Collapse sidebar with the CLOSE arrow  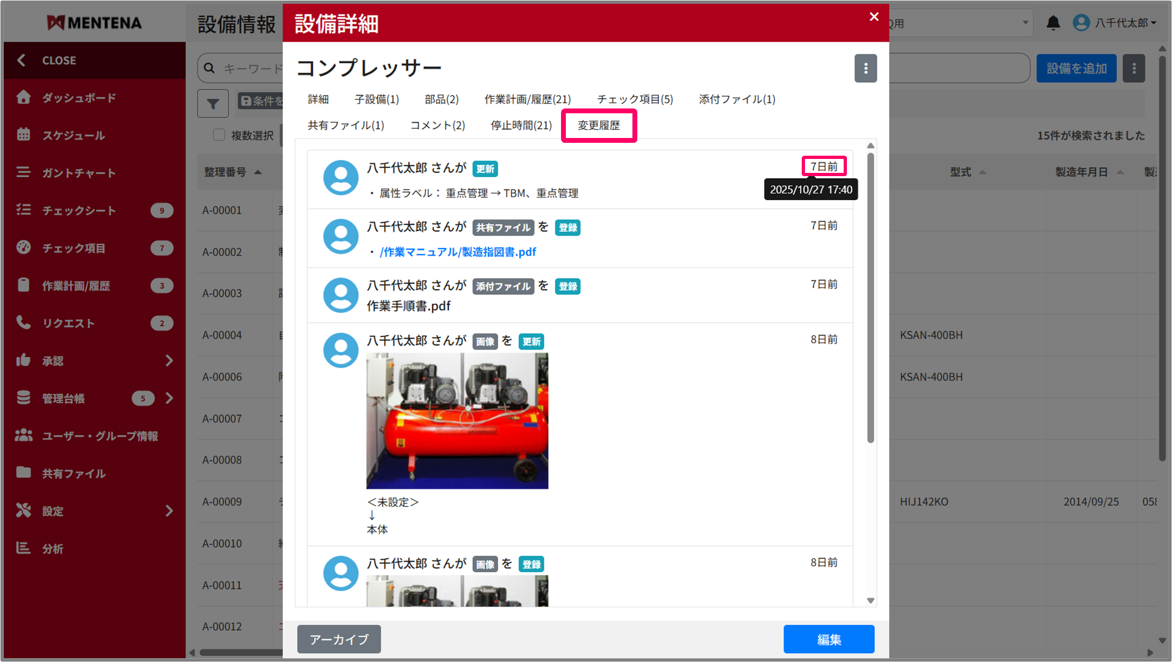[21, 60]
